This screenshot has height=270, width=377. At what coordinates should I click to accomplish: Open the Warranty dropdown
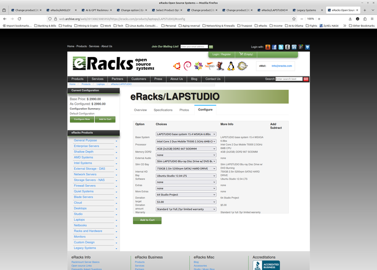(x=186, y=209)
